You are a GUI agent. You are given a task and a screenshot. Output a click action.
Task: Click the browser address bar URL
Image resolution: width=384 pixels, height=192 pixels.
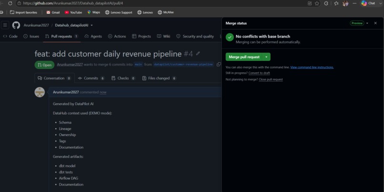tap(73, 3)
